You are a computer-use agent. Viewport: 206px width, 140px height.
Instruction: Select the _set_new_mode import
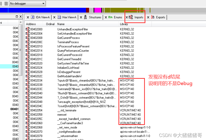[x=67, y=127]
